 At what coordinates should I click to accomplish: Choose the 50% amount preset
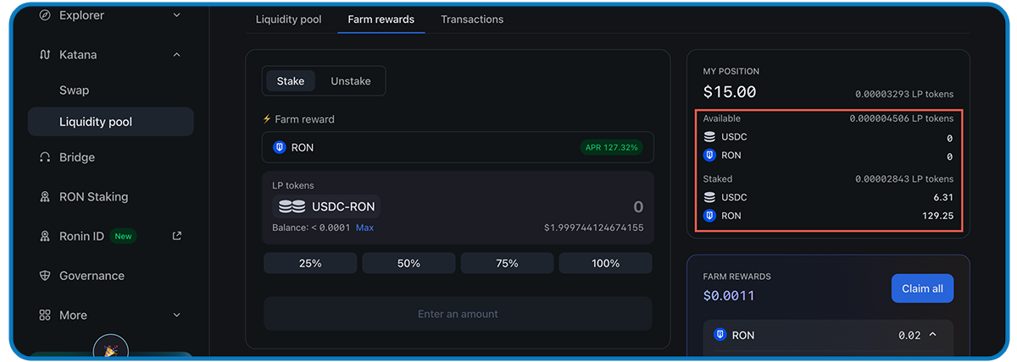point(408,263)
